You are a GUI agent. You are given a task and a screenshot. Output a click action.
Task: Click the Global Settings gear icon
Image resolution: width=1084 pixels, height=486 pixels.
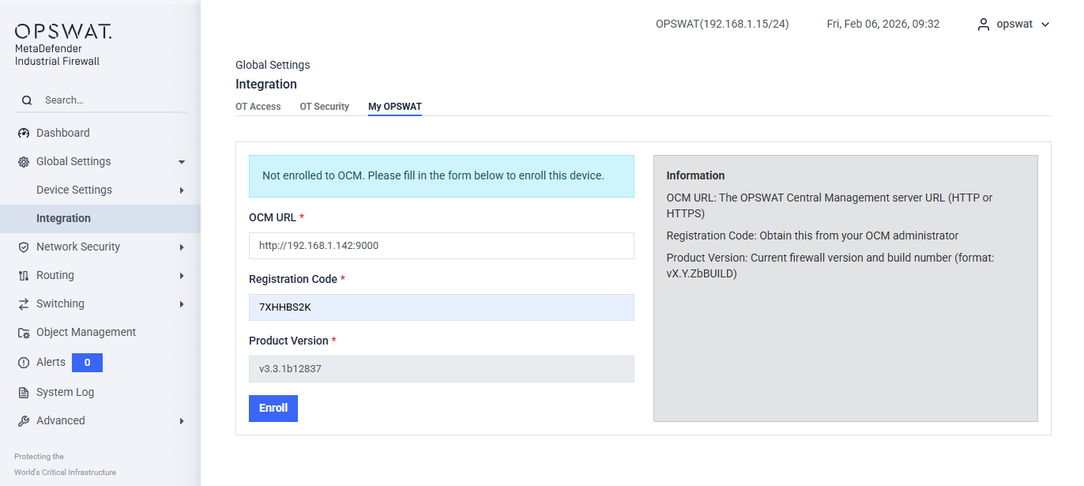tap(24, 161)
